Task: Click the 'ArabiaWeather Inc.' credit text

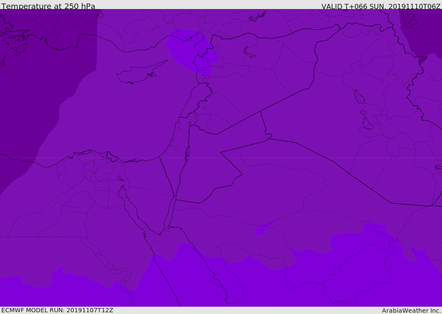Action: tap(411, 311)
